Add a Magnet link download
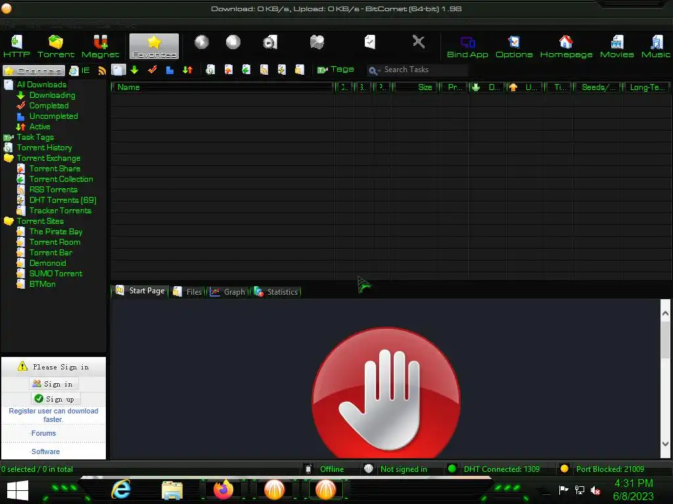This screenshot has height=504, width=673. (x=100, y=47)
